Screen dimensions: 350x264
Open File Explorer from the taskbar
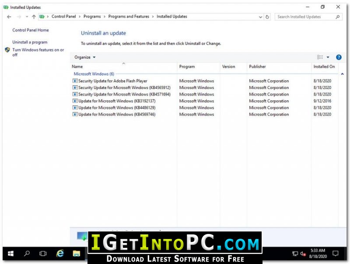tap(76, 254)
